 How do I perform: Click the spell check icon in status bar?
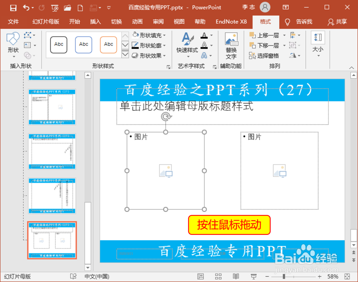[x=73, y=277]
